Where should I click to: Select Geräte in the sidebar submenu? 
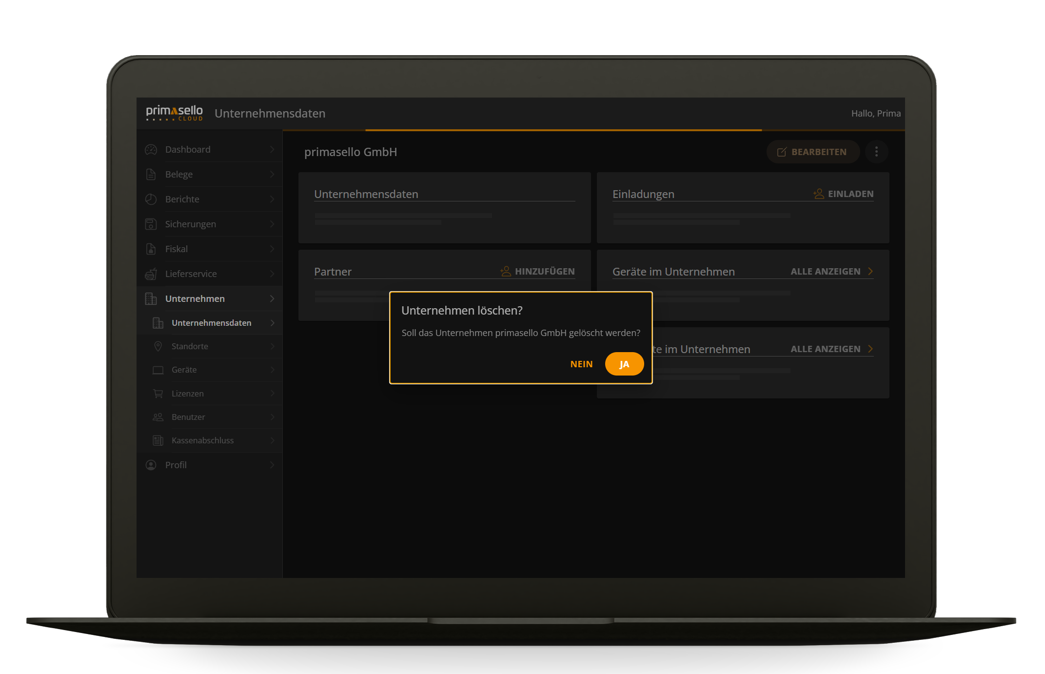184,370
